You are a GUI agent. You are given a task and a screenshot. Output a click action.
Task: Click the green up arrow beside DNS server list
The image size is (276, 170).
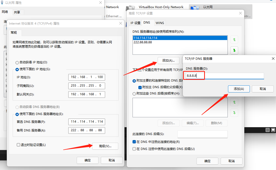[x=234, y=40]
